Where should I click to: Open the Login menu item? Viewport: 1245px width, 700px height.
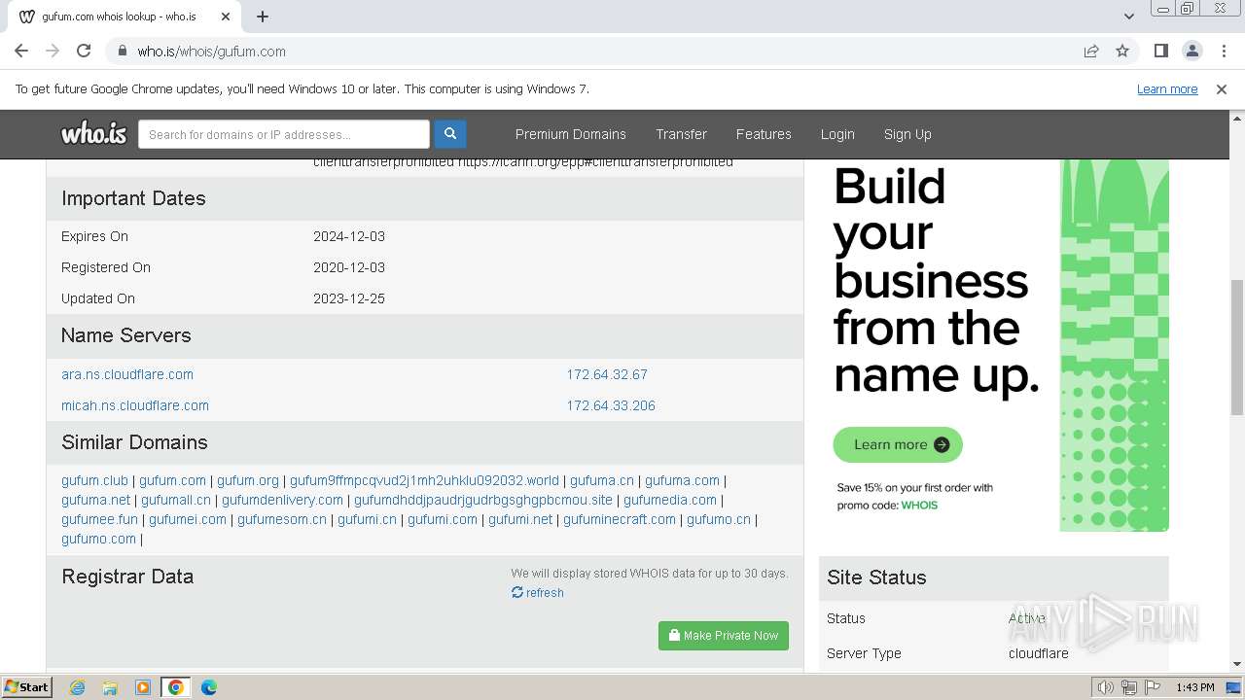click(x=837, y=134)
